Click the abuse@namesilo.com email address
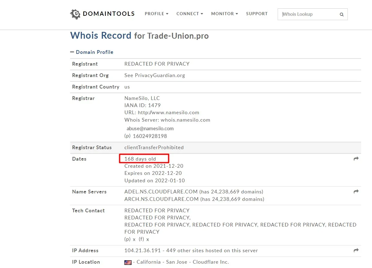The height and width of the screenshot is (268, 372). 150,128
